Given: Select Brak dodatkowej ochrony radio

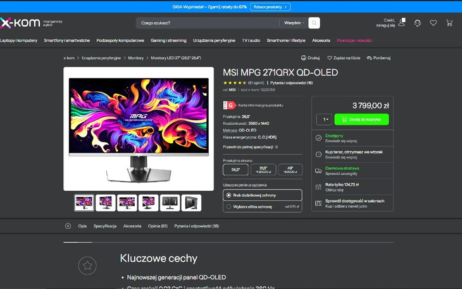Looking at the screenshot, I should click(228, 195).
